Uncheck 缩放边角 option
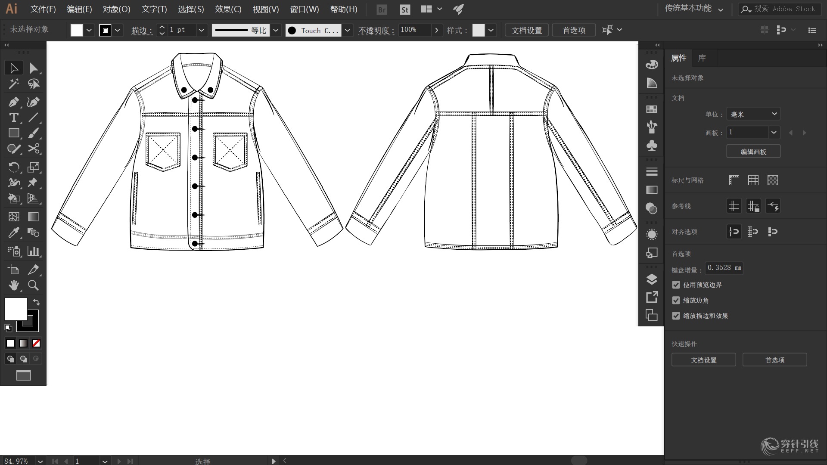 pyautogui.click(x=675, y=300)
